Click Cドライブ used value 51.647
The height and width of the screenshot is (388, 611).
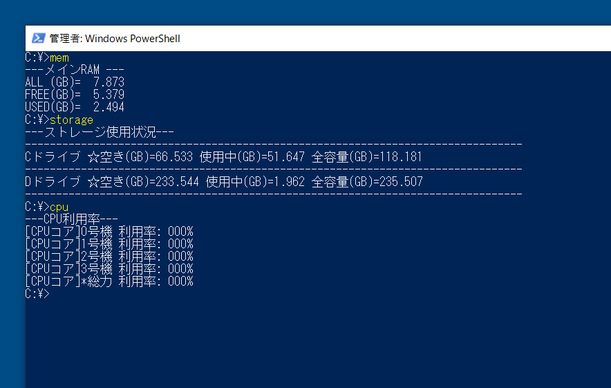point(285,157)
